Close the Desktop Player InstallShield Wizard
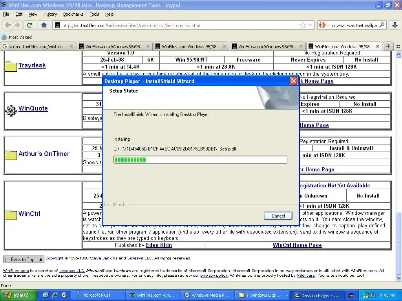402x301 pixels. click(x=294, y=81)
